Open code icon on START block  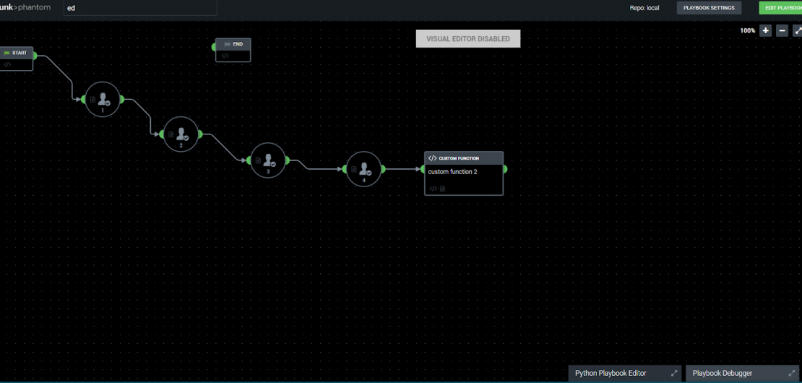click(x=7, y=64)
